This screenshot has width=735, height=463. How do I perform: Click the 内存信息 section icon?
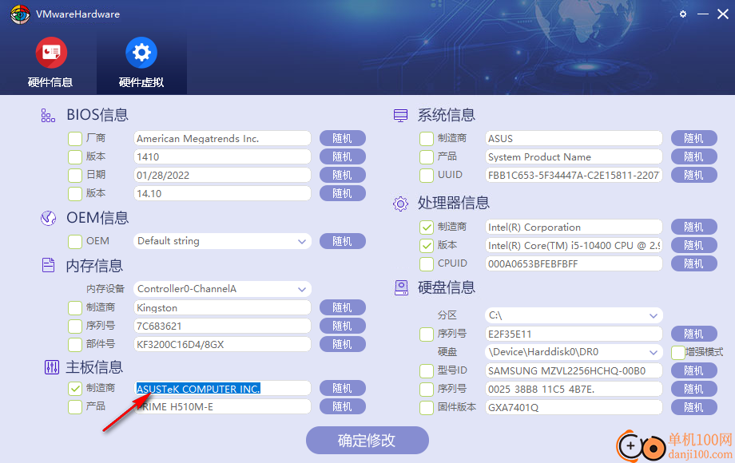tap(48, 266)
